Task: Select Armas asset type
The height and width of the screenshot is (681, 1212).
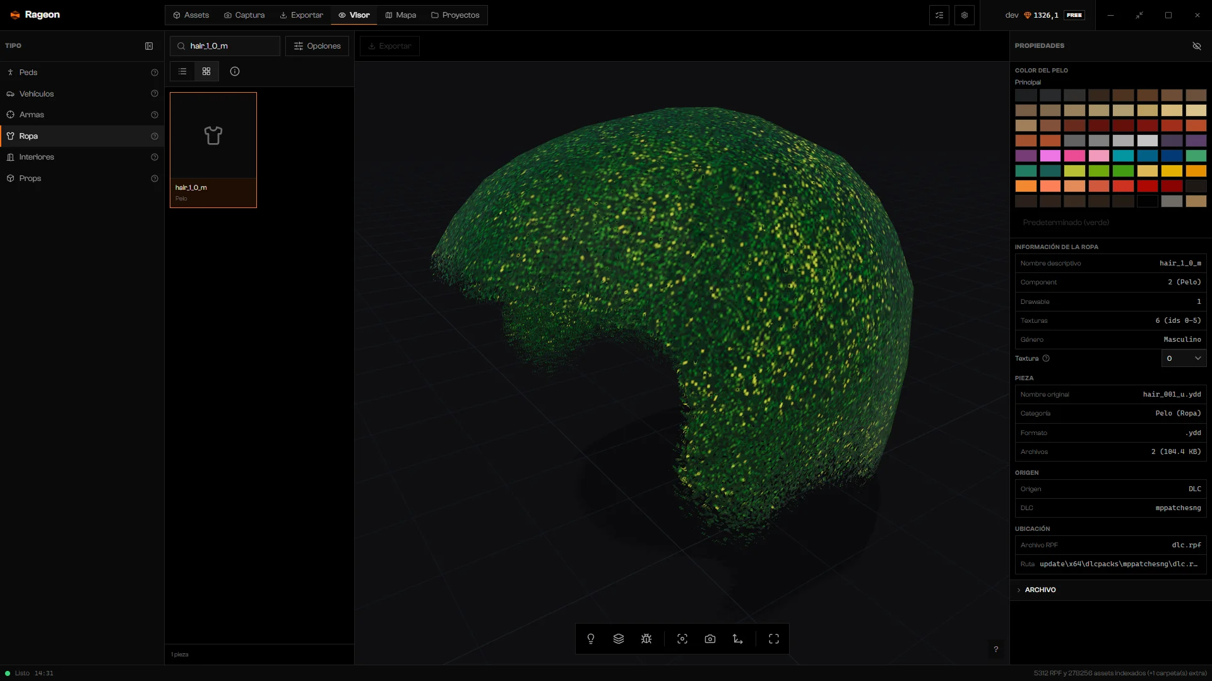Action: [82, 115]
